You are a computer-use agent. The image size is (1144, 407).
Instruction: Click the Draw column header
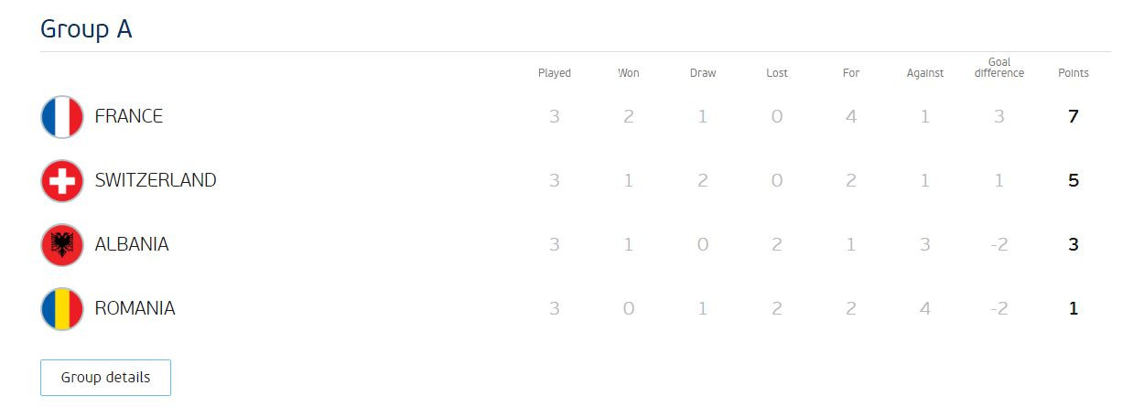703,73
